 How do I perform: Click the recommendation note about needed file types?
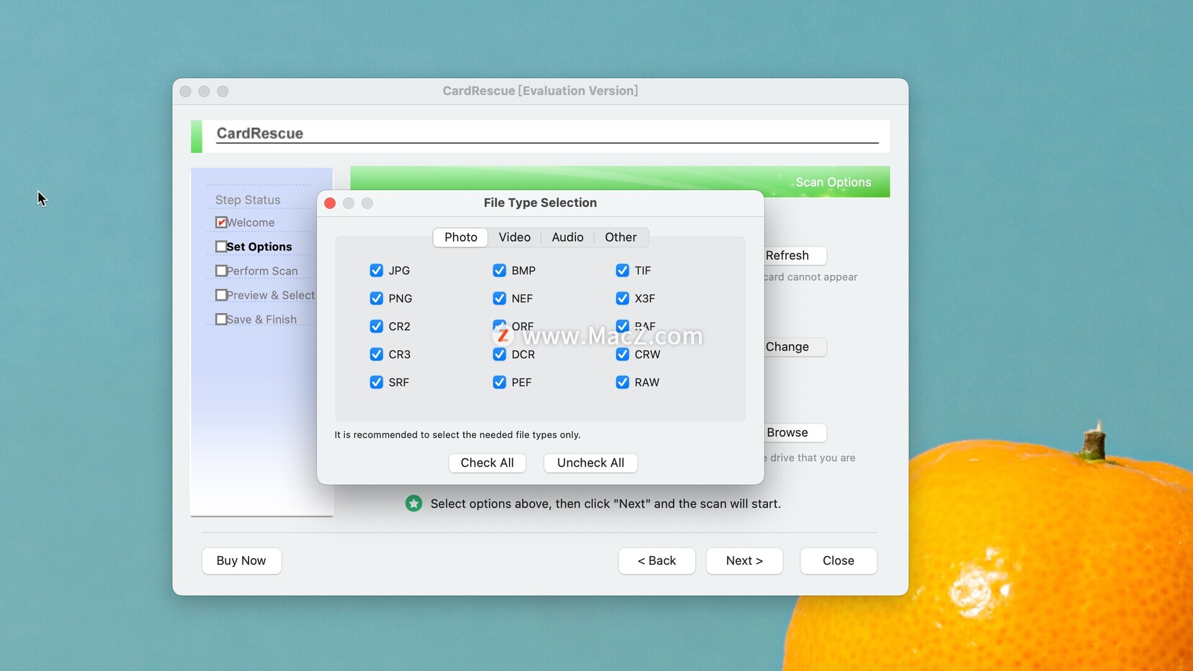point(457,435)
